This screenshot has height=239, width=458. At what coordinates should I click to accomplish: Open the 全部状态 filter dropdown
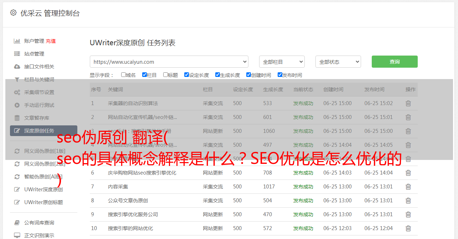(x=338, y=62)
